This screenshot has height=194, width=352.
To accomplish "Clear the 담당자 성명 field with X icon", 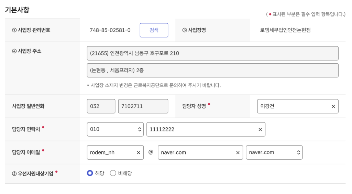I will (x=333, y=107).
